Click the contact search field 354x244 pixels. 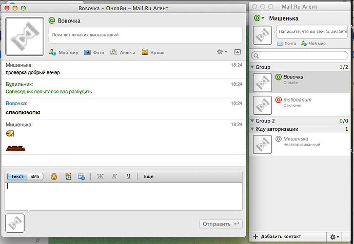[302, 55]
